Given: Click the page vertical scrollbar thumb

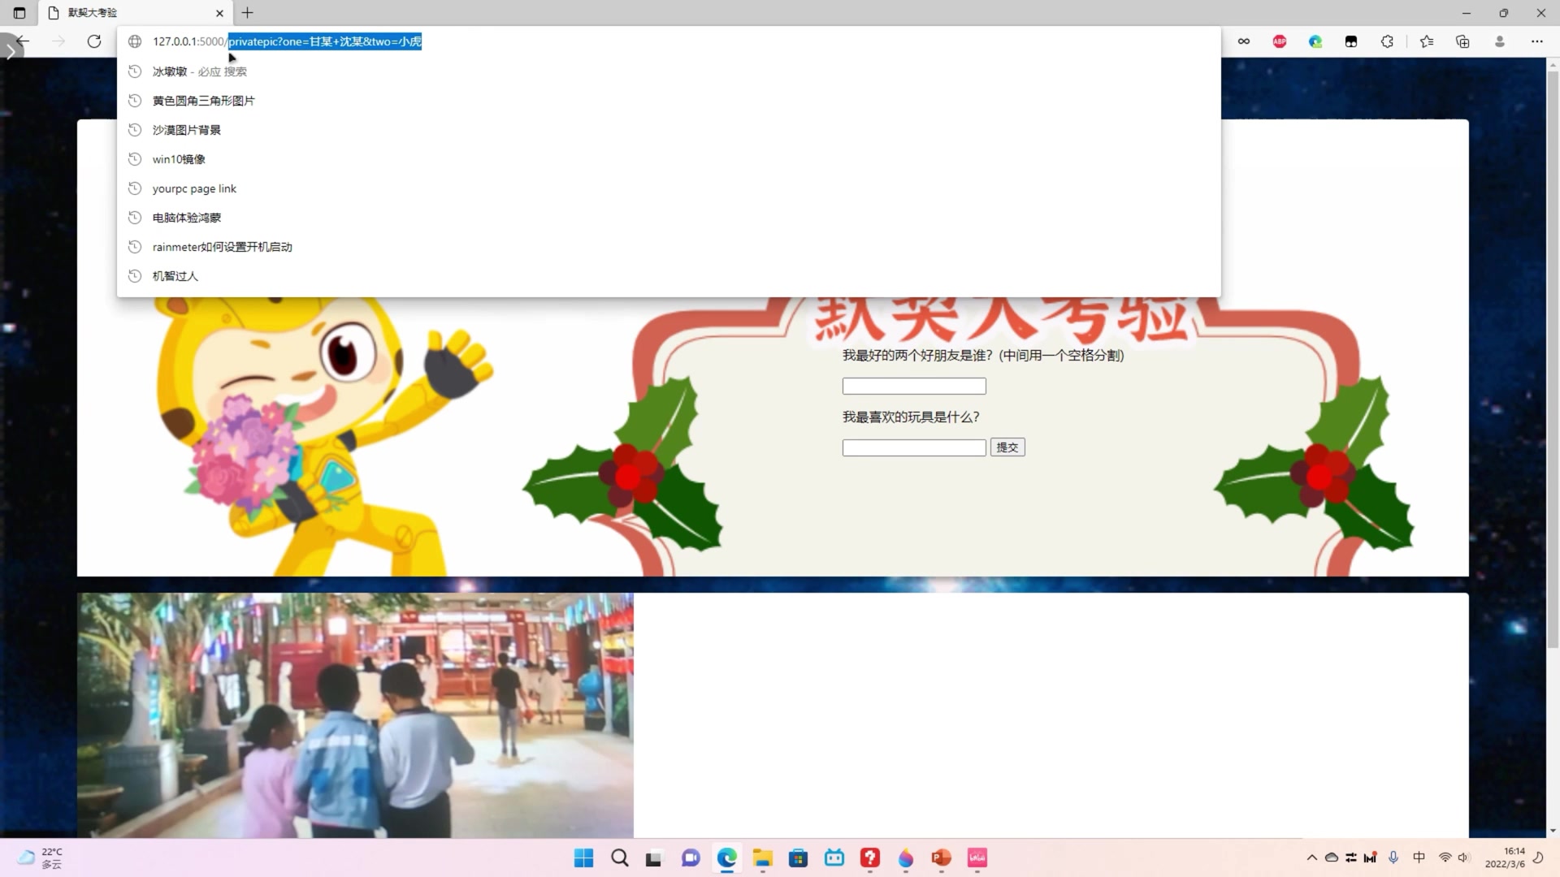Looking at the screenshot, I should click(1553, 360).
